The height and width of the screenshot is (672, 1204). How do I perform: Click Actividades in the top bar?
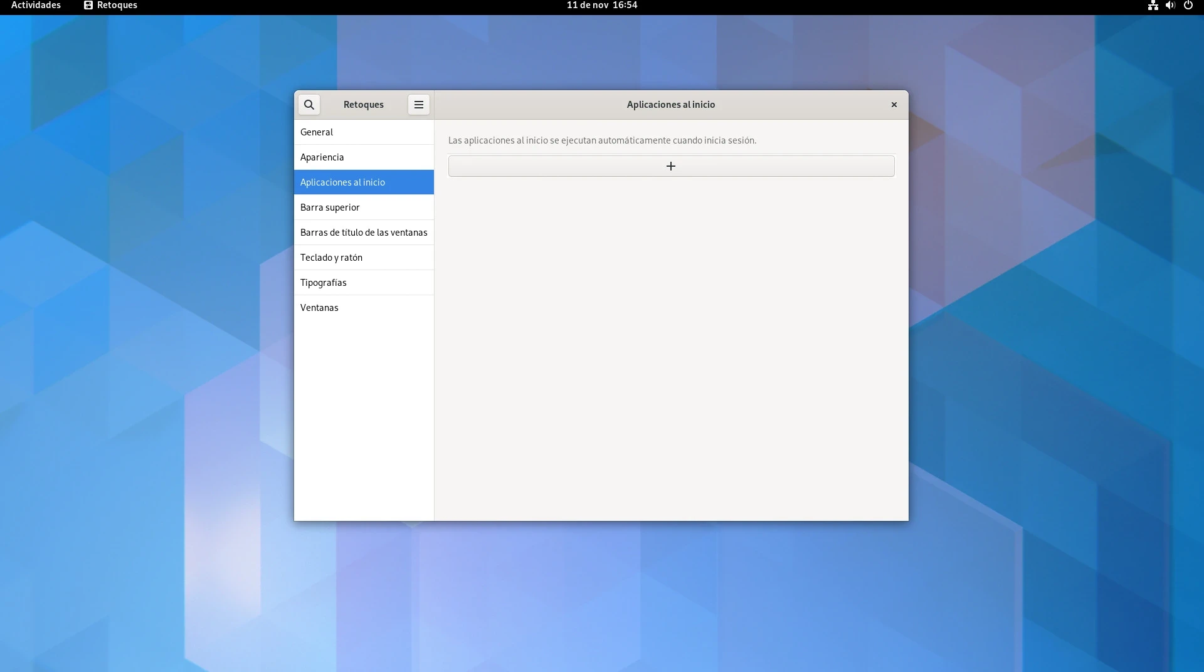(36, 6)
